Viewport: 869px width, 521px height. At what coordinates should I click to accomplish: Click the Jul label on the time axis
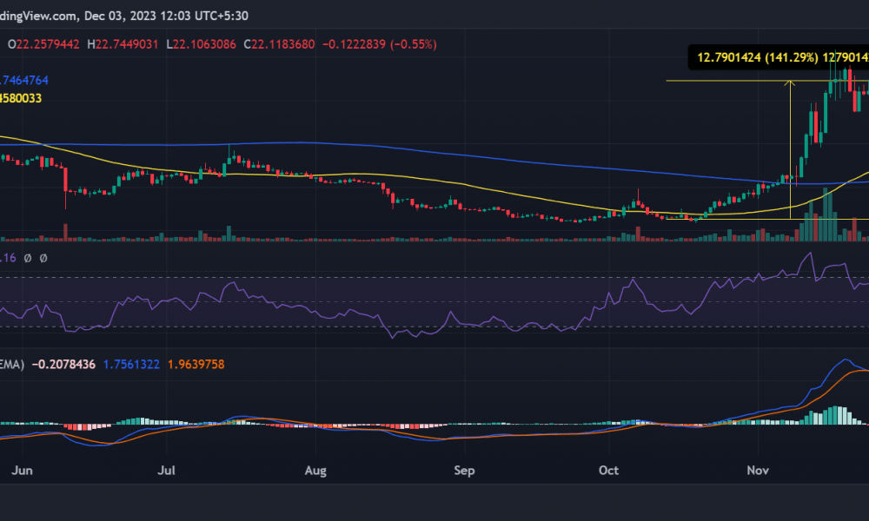[x=166, y=470]
